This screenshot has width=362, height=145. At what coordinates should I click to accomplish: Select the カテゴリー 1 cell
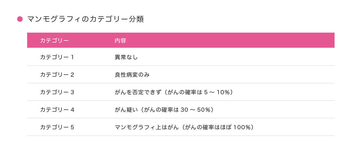tap(57, 57)
